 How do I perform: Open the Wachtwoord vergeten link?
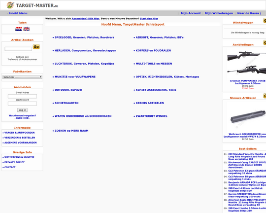22,117
